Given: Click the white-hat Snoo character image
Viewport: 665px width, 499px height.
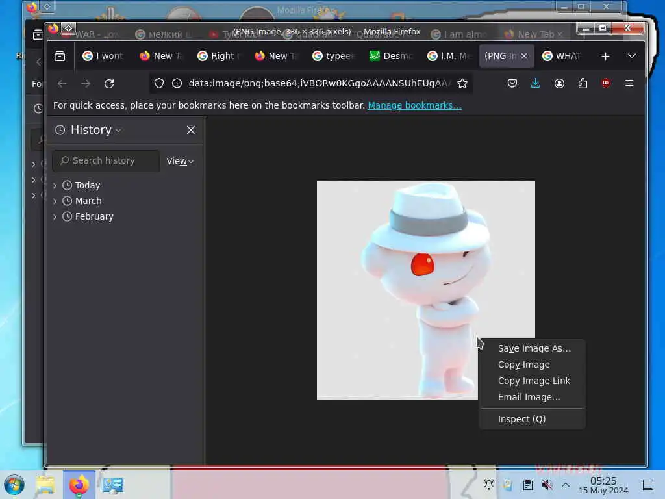Looking at the screenshot, I should click(426, 290).
